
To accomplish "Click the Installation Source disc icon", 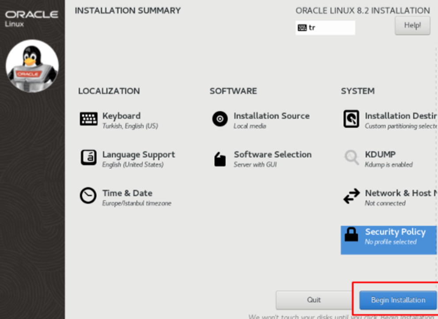I will pos(220,119).
